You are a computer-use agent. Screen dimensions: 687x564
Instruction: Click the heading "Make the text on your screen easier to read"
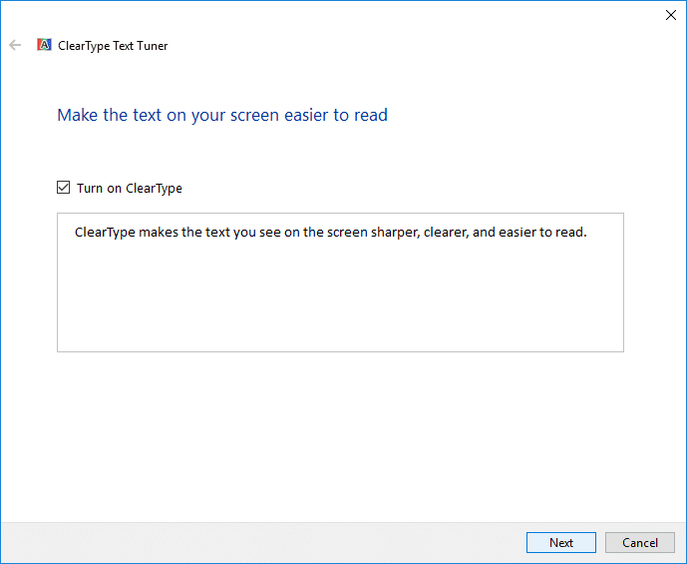(222, 115)
